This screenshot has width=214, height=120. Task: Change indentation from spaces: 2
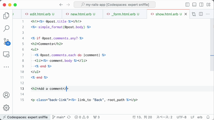point(164,117)
